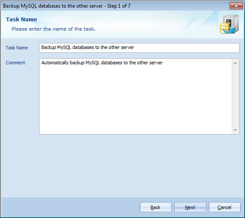Screen dimensions: 245x218
Task: Click the bold Task Name heading
Action: pyautogui.click(x=22, y=20)
